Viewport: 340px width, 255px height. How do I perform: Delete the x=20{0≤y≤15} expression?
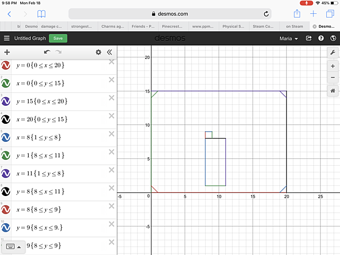(x=112, y=116)
